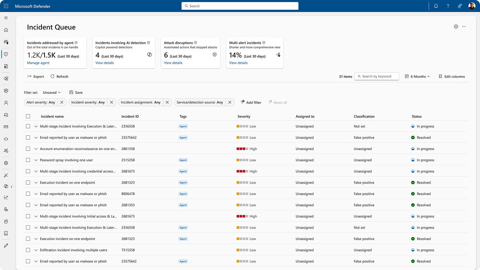The height and width of the screenshot is (270, 480).
Task: Check the Password spray involving one user row
Action: [x=28, y=160]
